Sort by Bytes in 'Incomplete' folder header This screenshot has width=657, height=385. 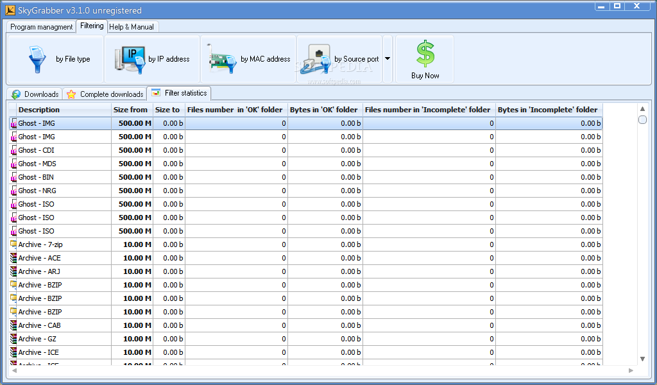[x=549, y=110]
